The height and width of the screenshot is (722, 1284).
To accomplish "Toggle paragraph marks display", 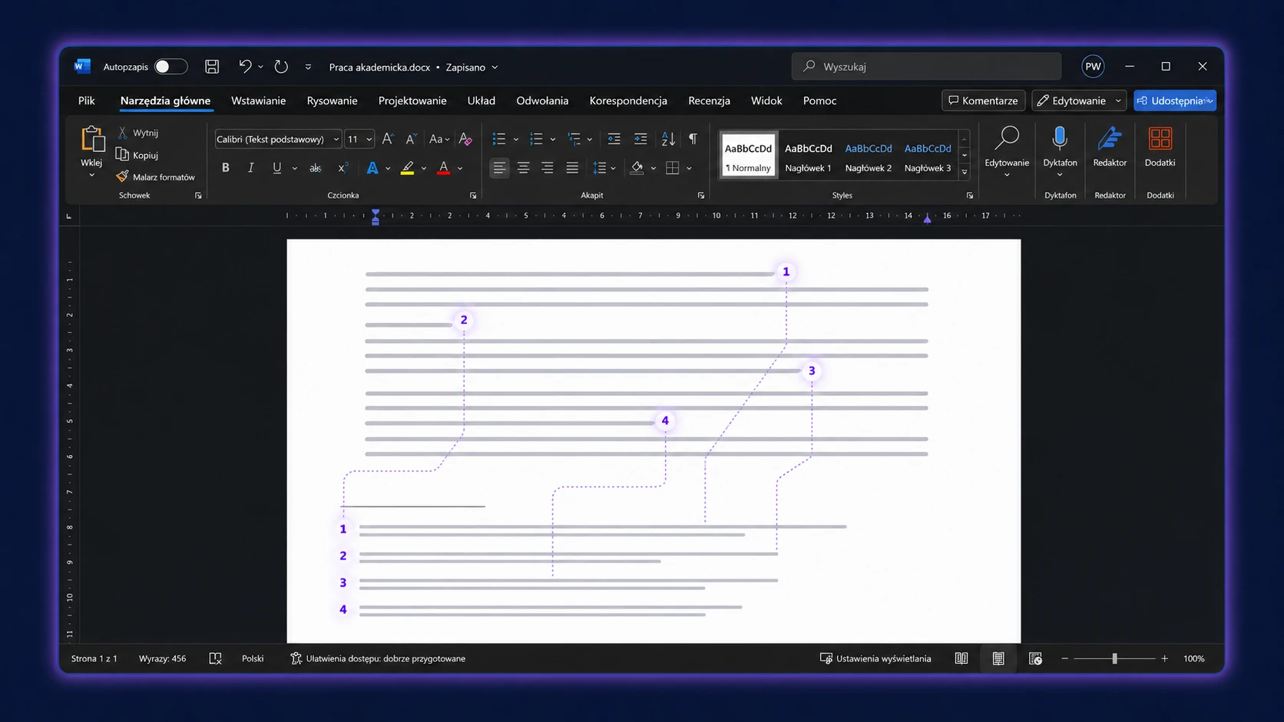I will pyautogui.click(x=693, y=139).
